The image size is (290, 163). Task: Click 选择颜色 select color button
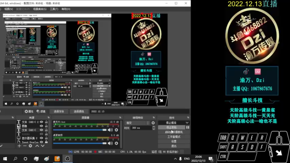79,112
